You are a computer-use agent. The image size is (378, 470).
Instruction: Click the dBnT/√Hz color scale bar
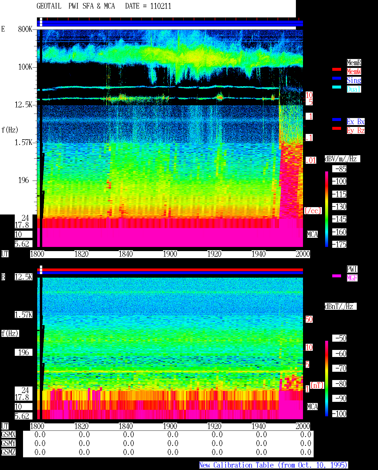pos(327,379)
